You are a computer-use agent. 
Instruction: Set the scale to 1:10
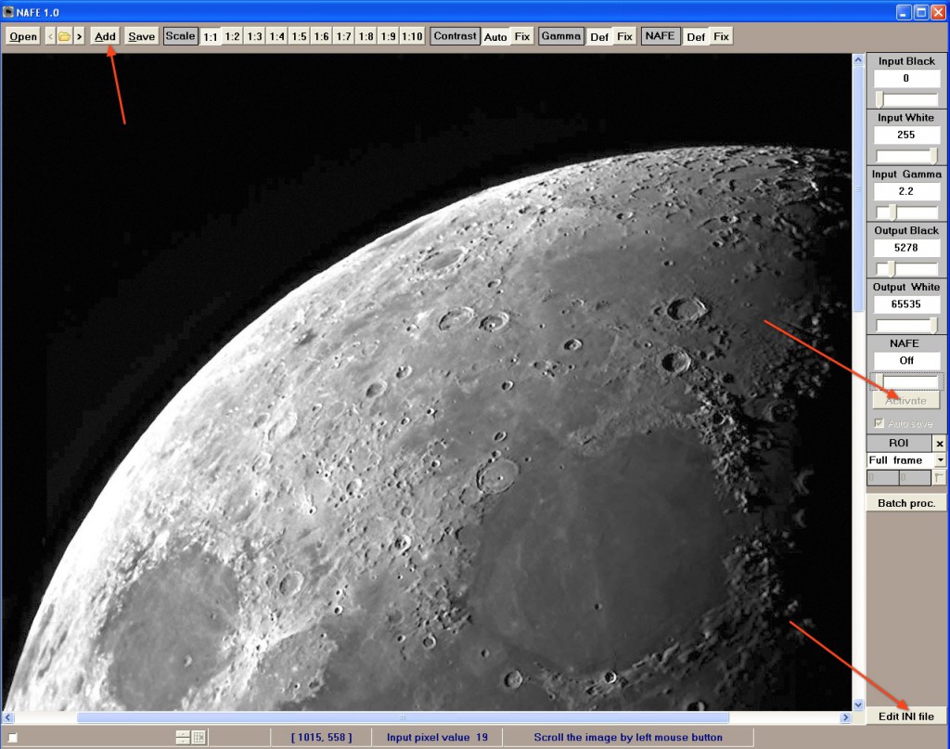tap(413, 36)
